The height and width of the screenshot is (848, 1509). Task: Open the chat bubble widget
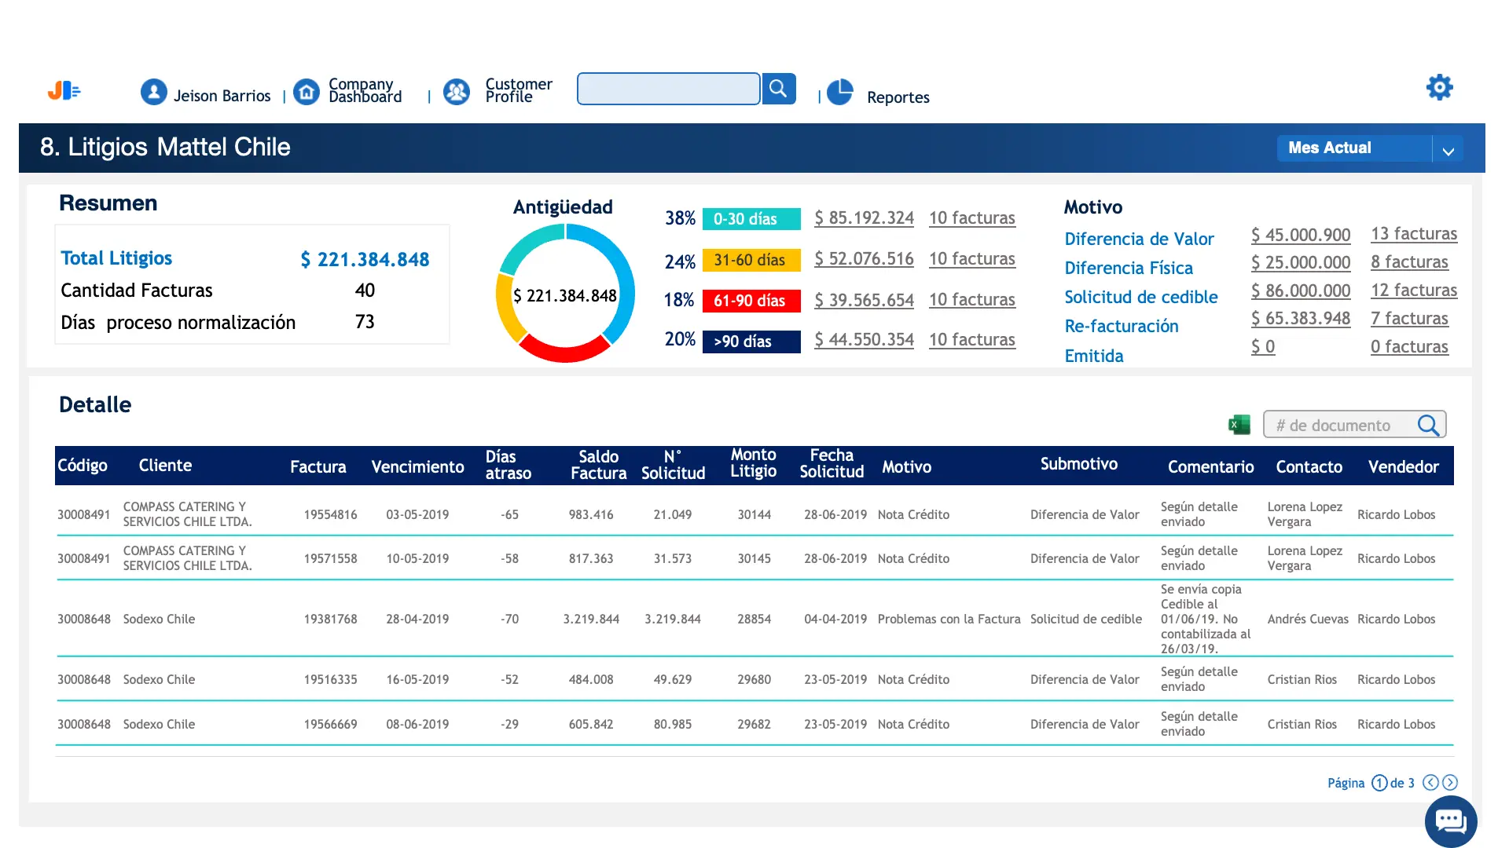[x=1450, y=821]
